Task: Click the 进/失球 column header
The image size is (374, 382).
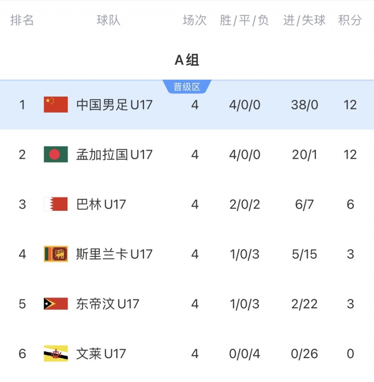Action: 304,20
